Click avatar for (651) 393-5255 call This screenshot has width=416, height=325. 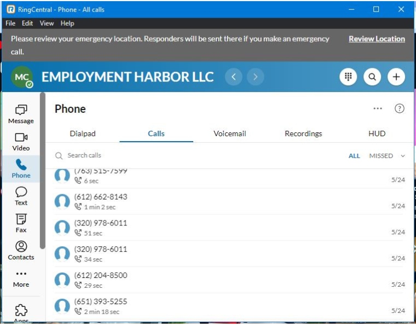[62, 306]
